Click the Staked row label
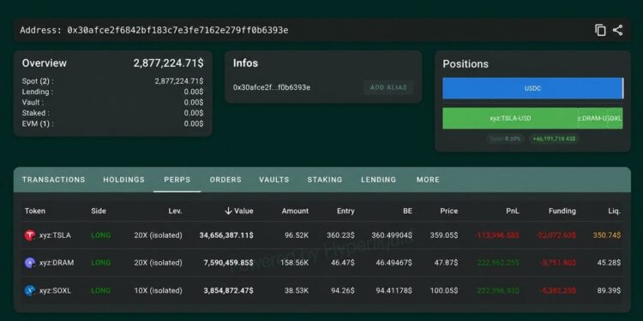The image size is (643, 321). (x=36, y=113)
